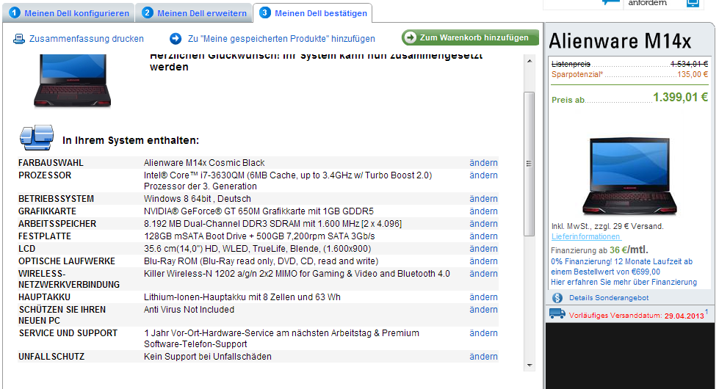Click the delivery truck icon beside Versanddatum
Image resolution: width=719 pixels, height=389 pixels.
557,314
